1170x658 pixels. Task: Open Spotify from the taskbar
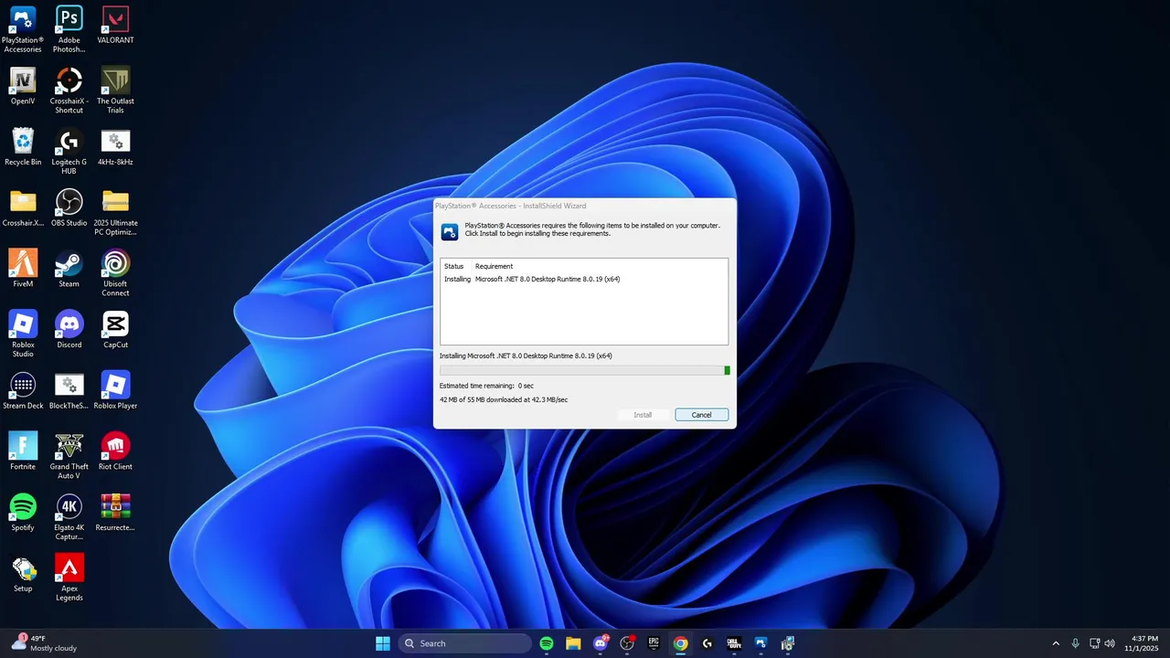[547, 643]
